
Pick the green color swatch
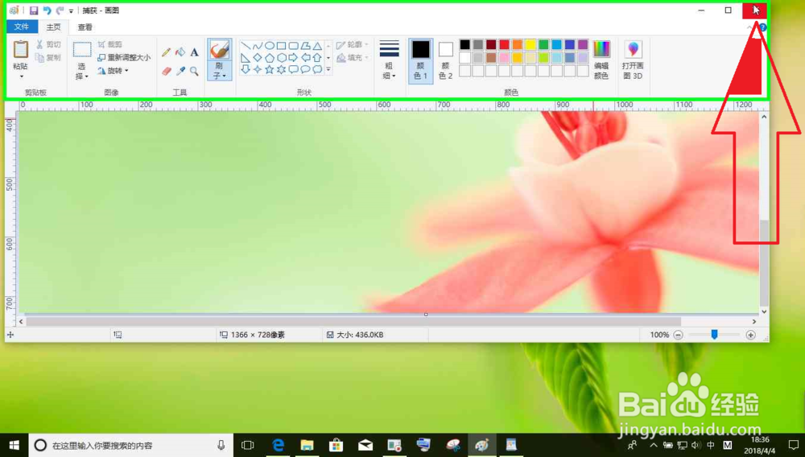coord(543,45)
